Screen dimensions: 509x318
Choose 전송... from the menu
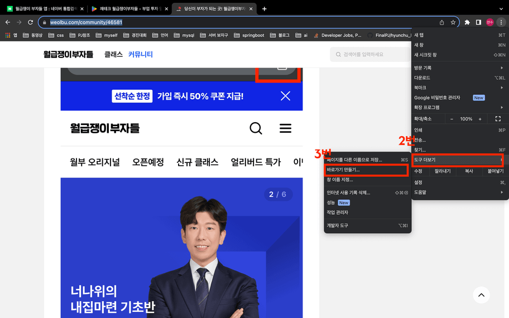tap(460, 140)
